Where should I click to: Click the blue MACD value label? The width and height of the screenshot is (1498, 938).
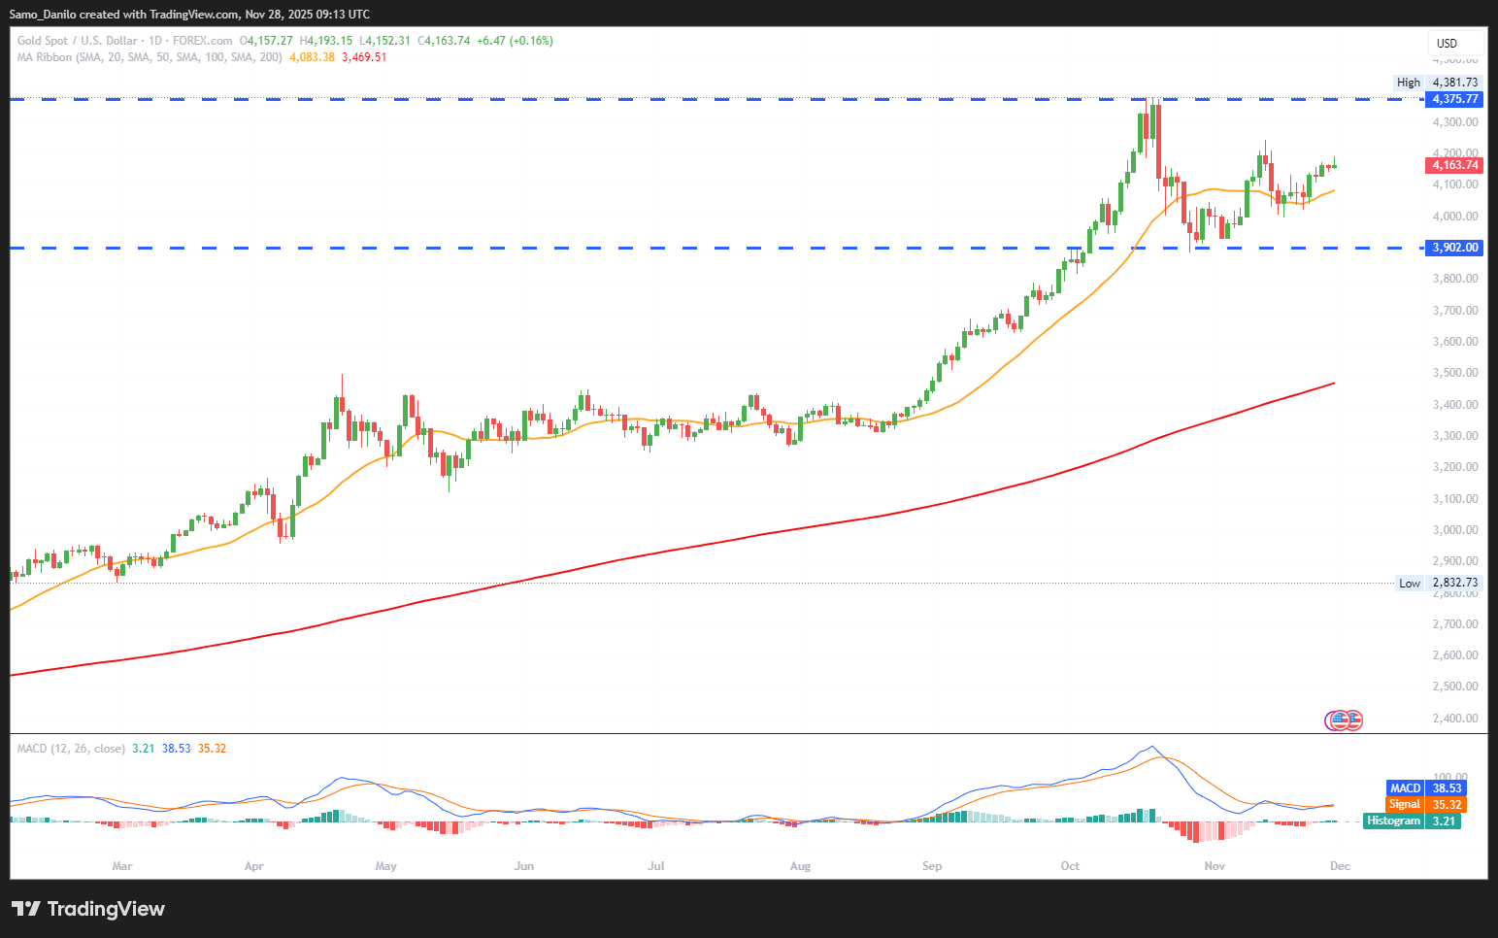(x=1425, y=788)
